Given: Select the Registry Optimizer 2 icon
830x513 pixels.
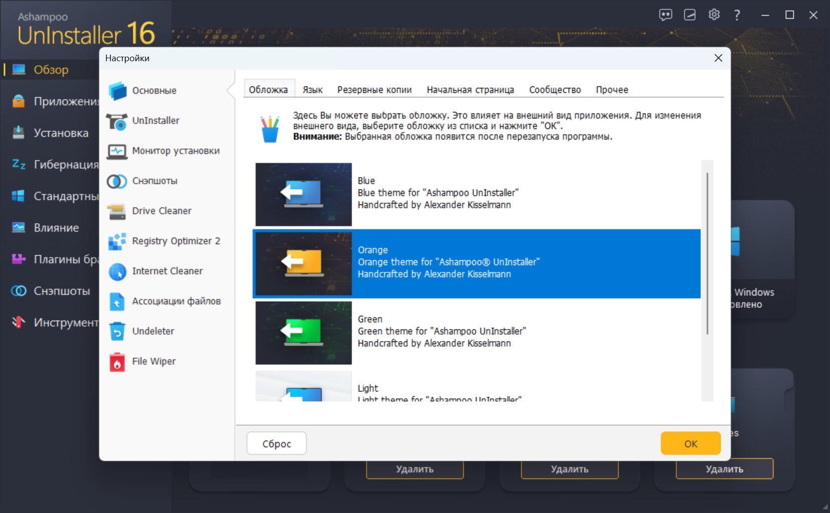Looking at the screenshot, I should click(117, 241).
